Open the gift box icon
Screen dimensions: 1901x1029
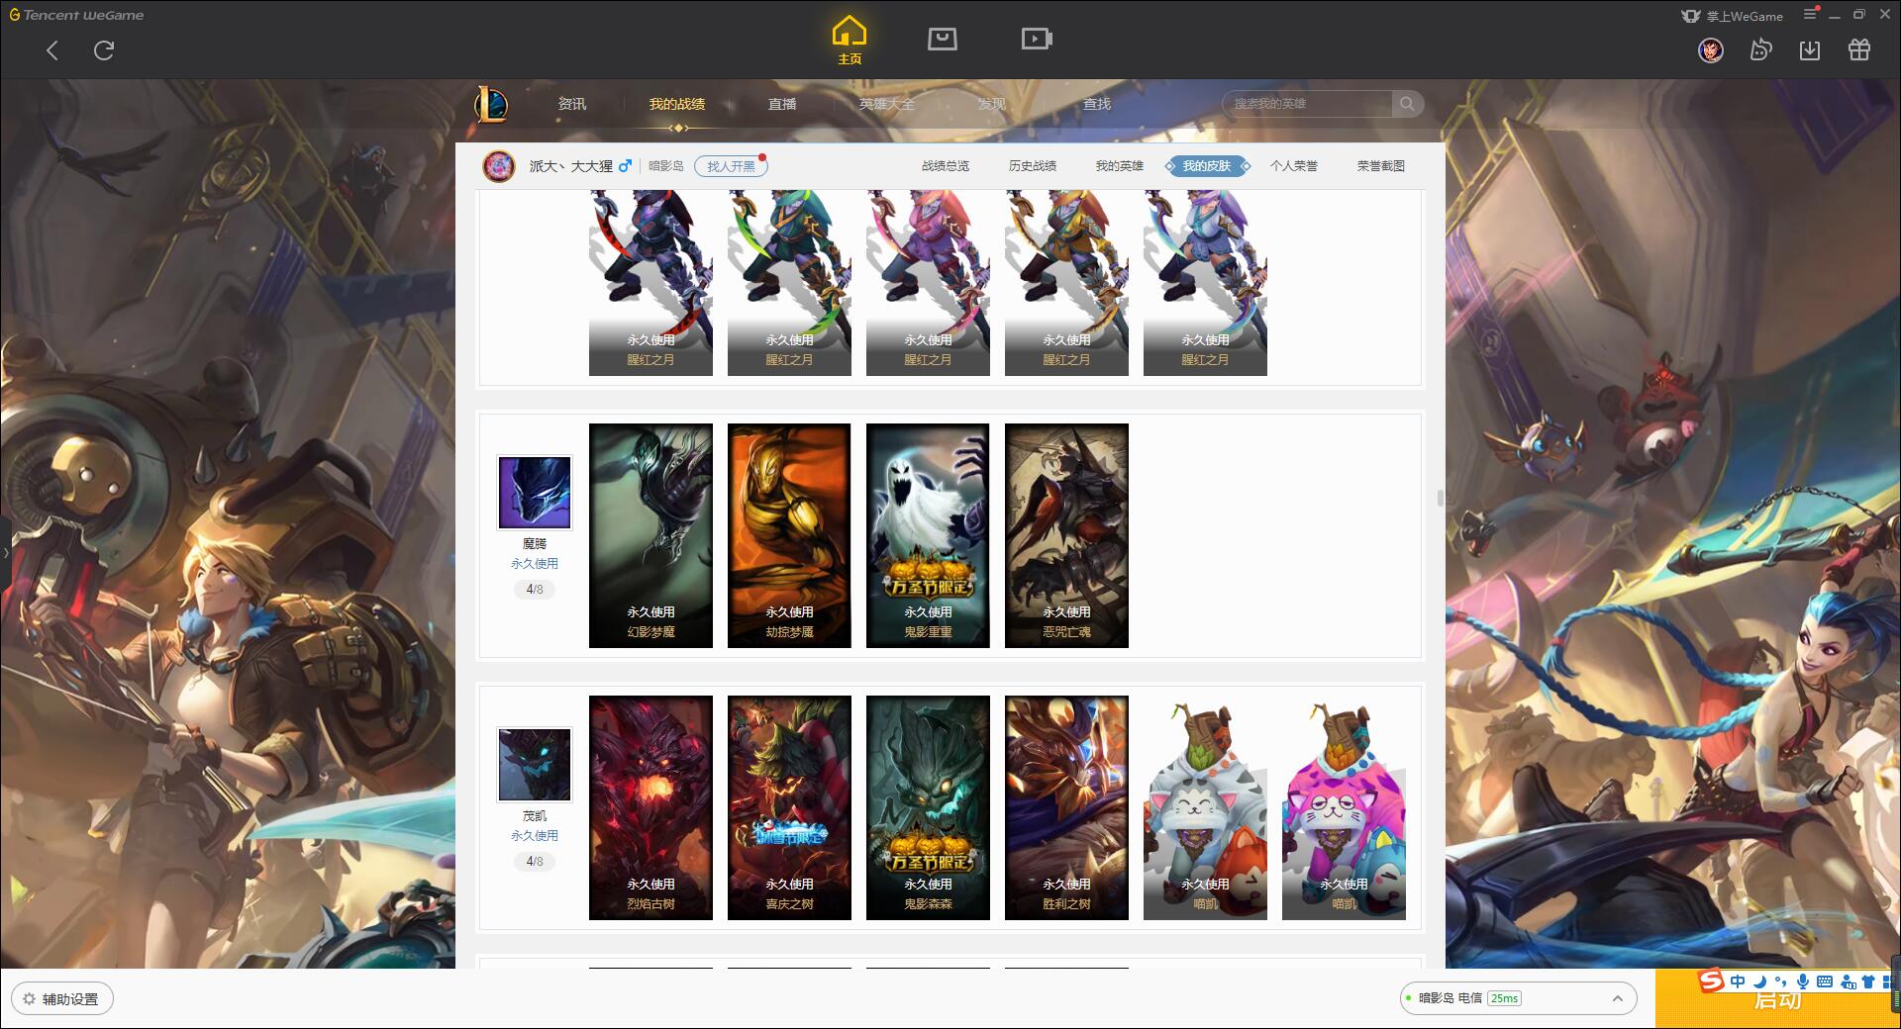[x=1859, y=49]
